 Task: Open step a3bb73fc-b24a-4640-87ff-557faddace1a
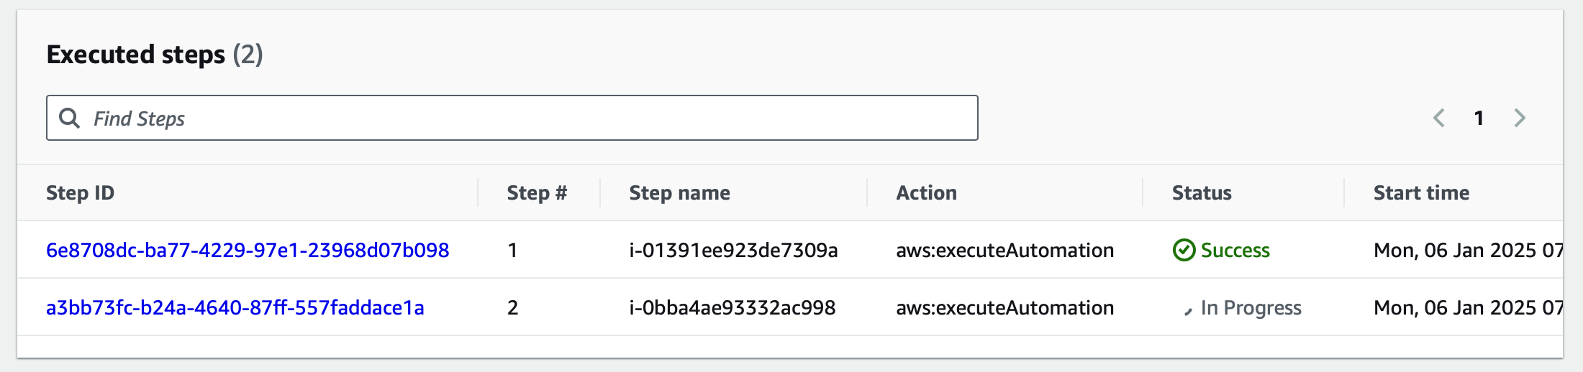(235, 307)
